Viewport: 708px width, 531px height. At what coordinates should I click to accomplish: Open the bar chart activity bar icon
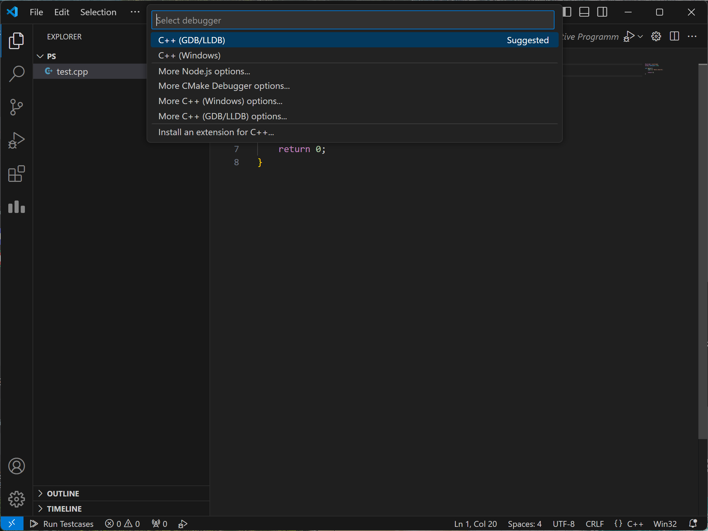coord(16,207)
